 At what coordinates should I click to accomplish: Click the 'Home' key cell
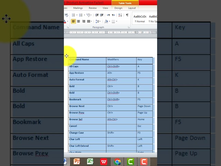tap(145, 121)
